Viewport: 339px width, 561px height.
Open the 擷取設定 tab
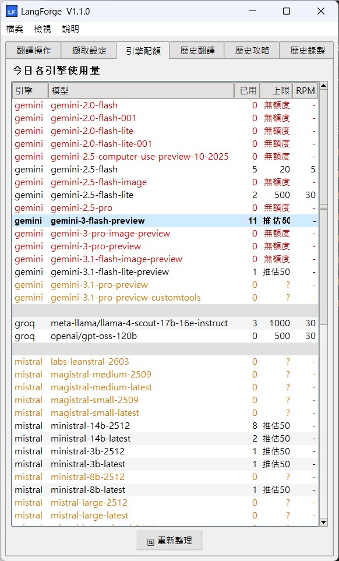point(89,51)
